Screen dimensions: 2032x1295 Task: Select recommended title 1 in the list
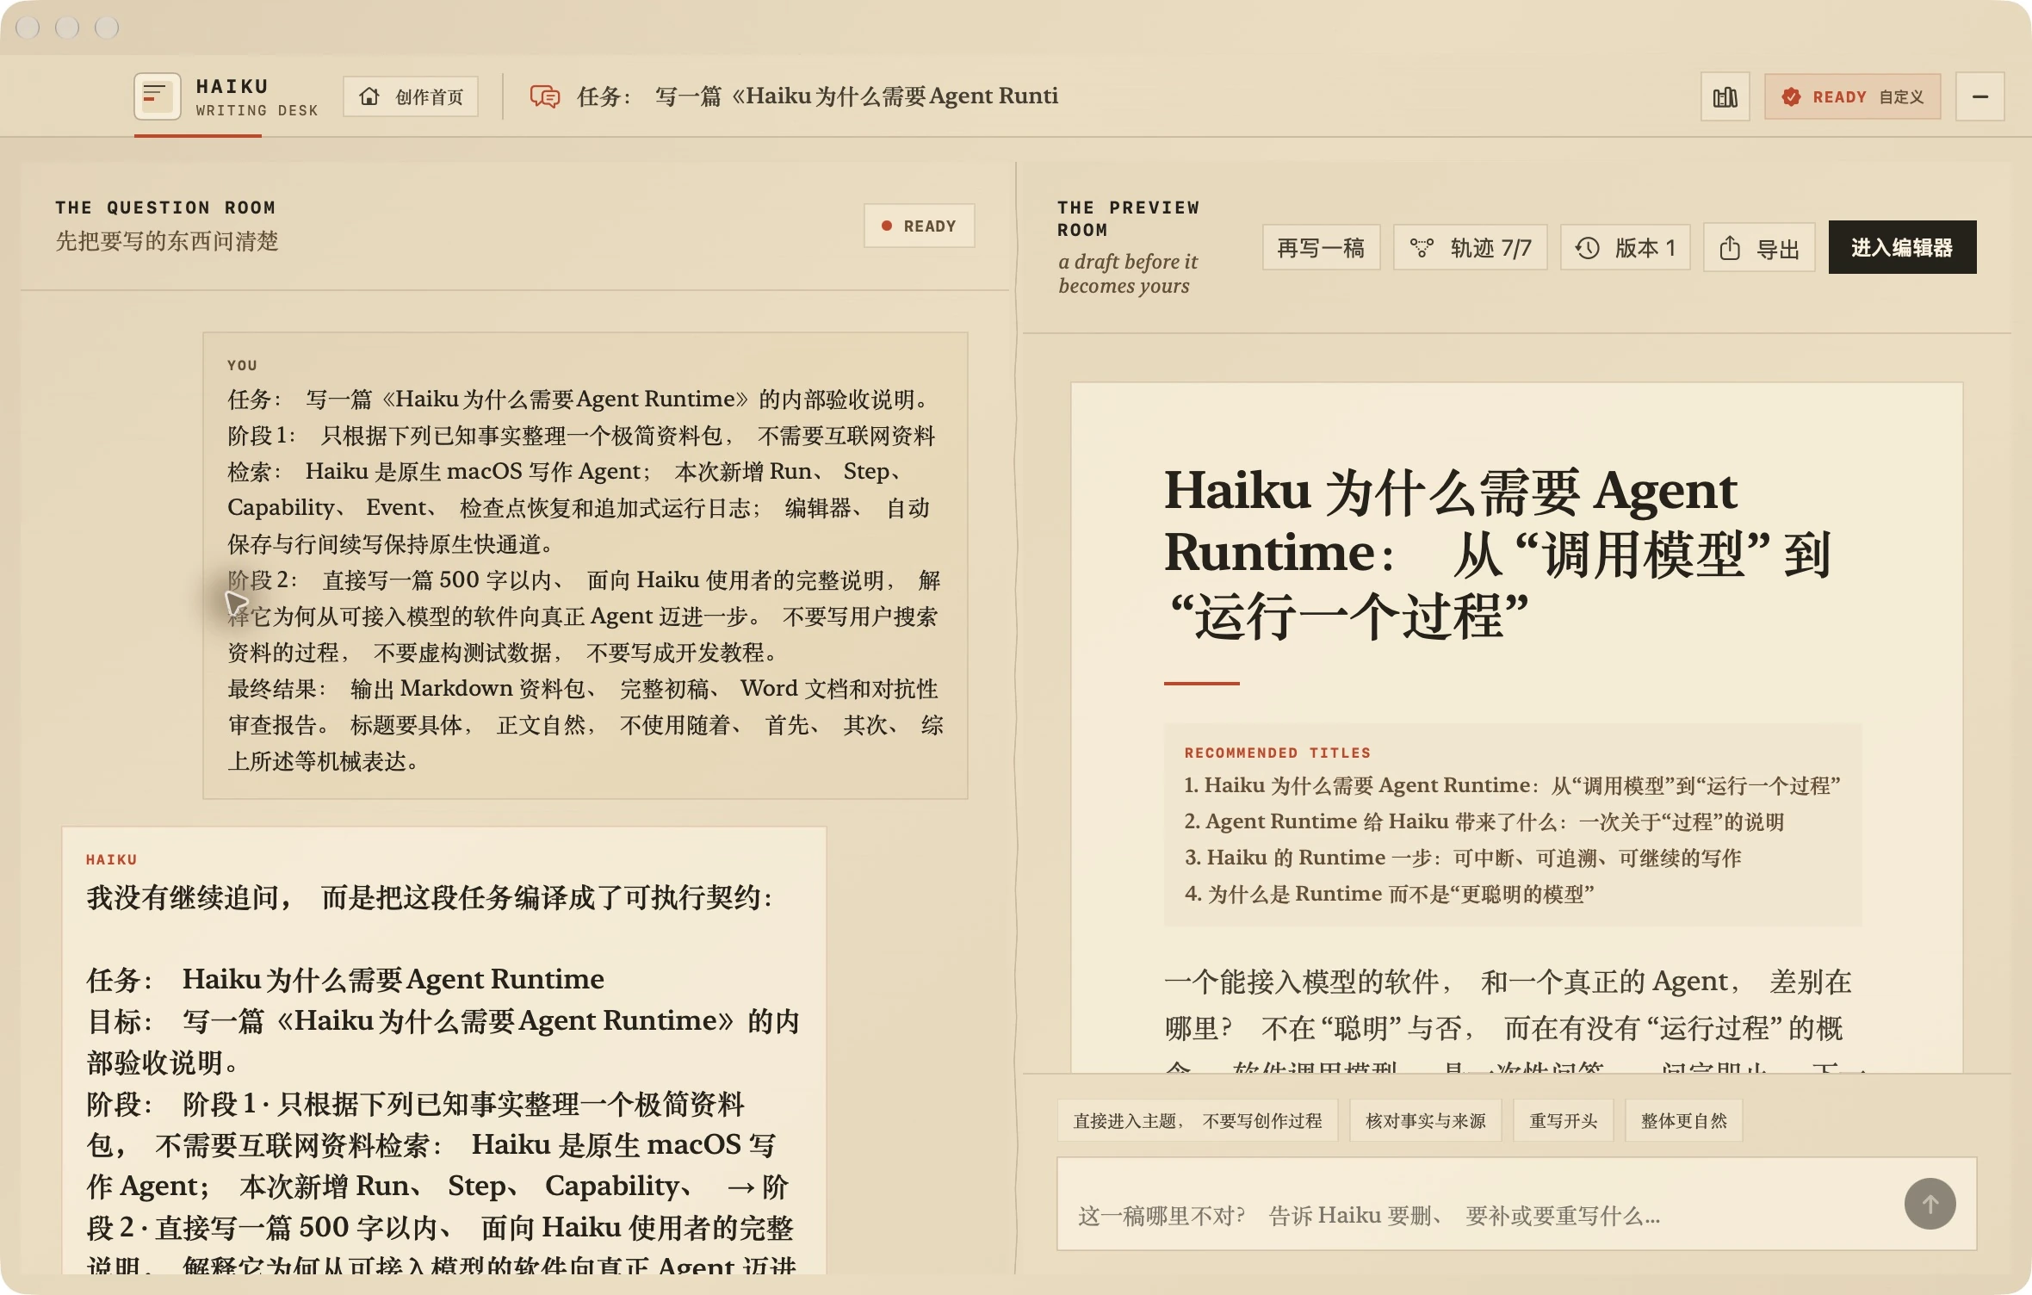(x=1512, y=785)
